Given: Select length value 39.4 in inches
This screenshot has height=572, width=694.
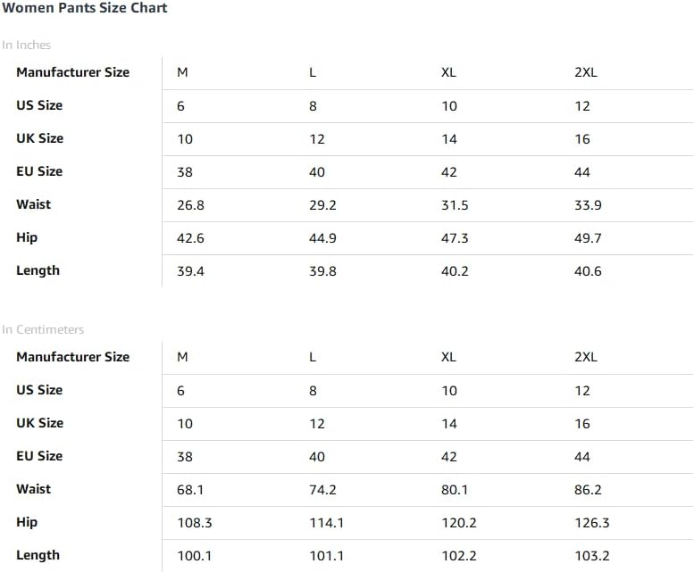Looking at the screenshot, I should click(190, 271).
